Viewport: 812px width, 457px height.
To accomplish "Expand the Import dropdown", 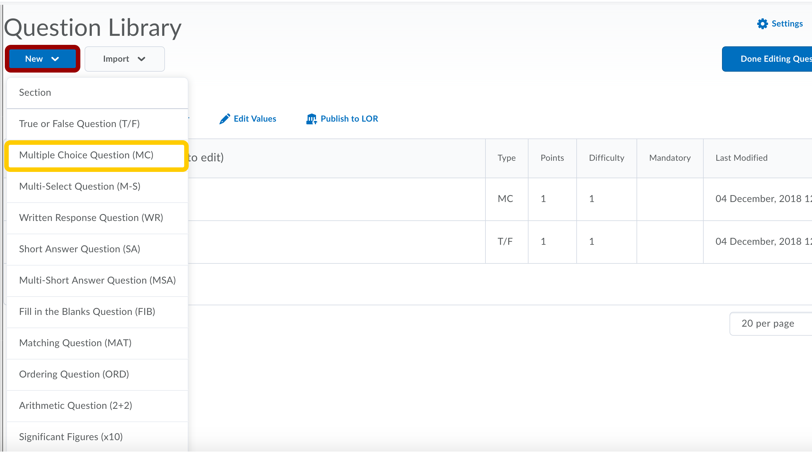I will pos(124,59).
